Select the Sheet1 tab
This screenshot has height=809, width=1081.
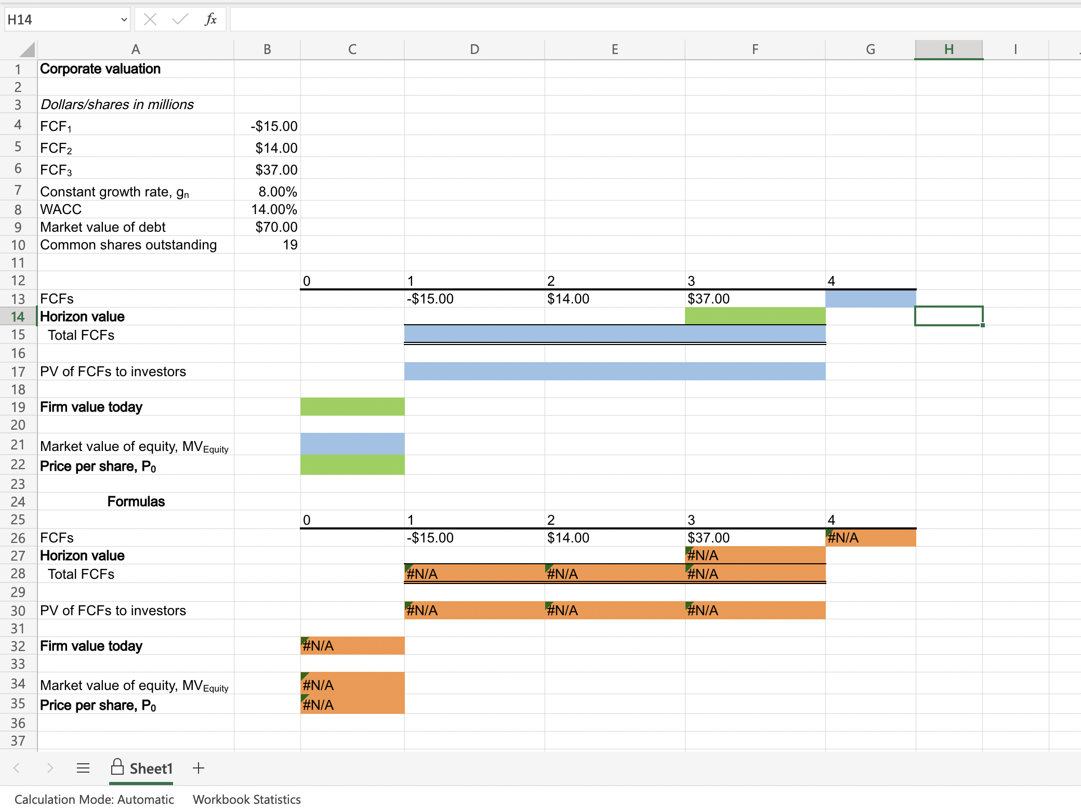point(151,768)
